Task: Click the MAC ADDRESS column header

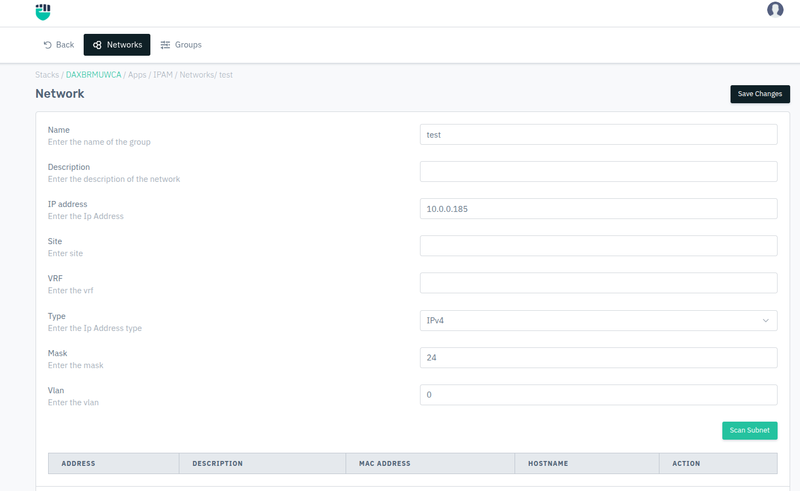Action: [384, 464]
